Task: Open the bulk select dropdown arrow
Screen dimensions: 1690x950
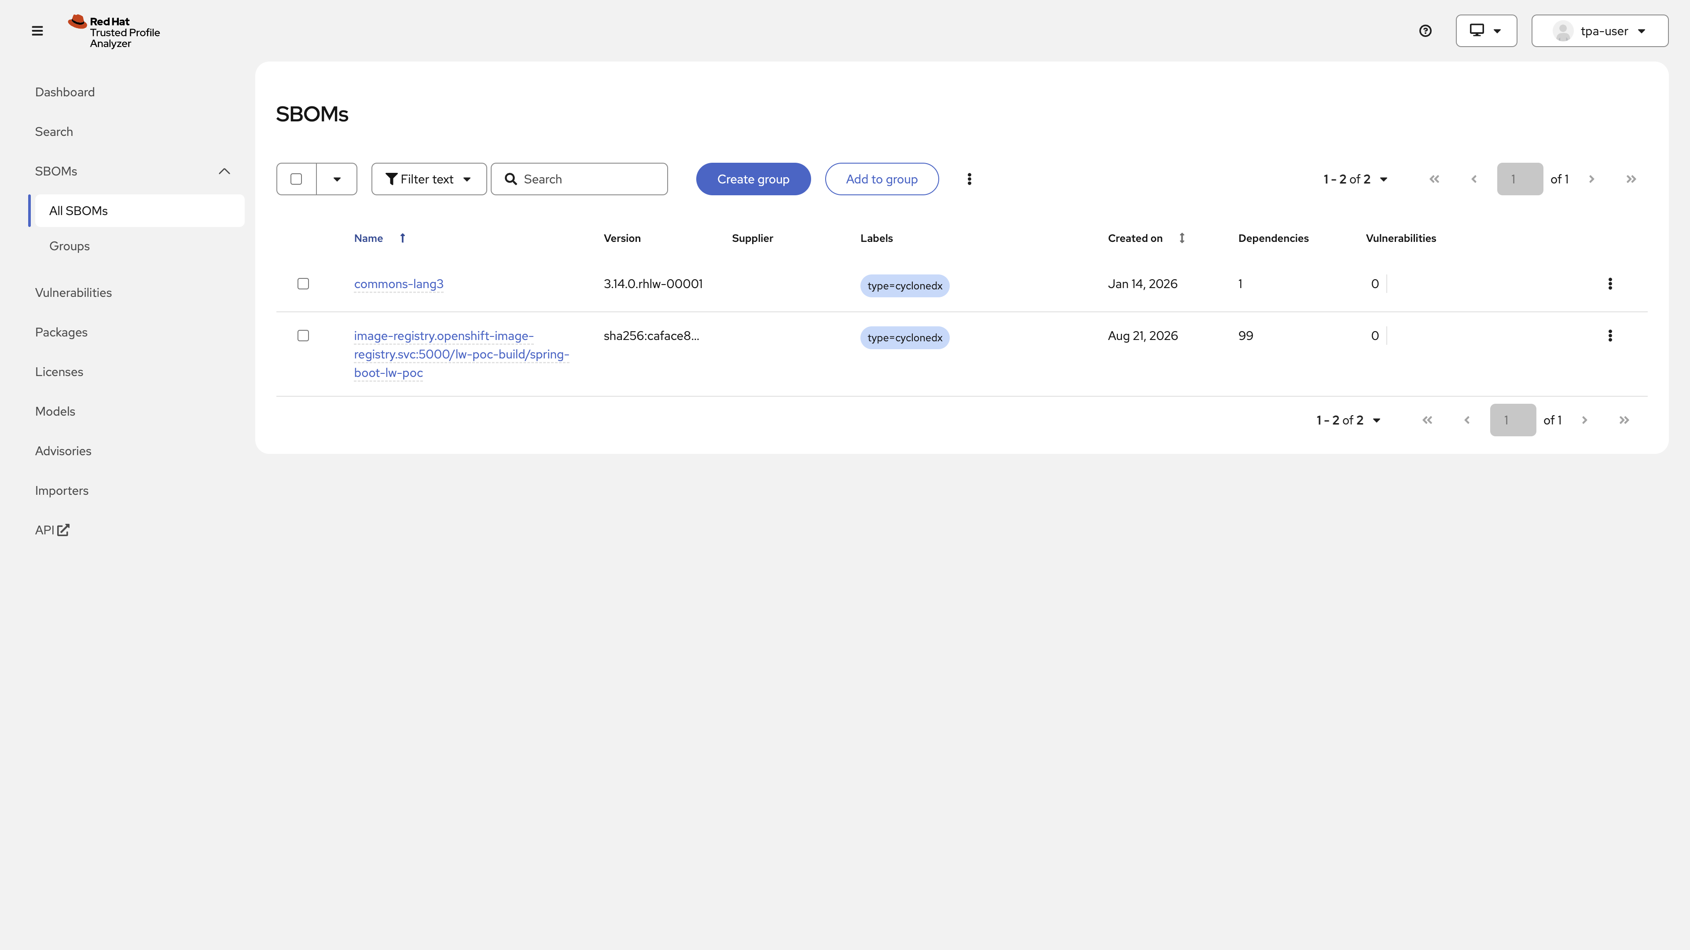Action: 337,179
